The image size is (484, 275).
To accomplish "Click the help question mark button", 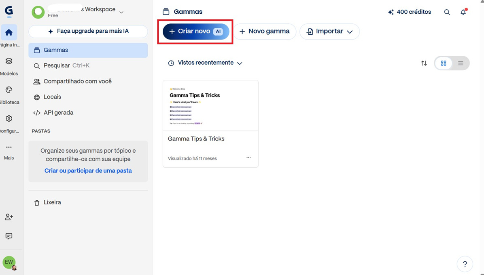I will tap(465, 264).
